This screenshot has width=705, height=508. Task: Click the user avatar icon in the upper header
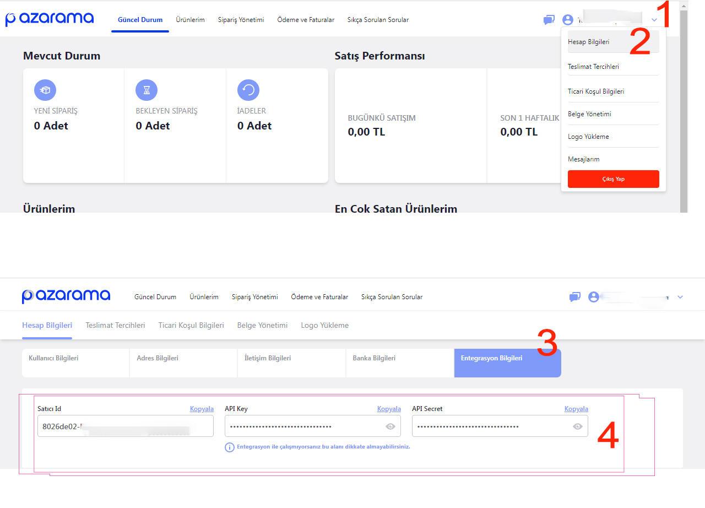568,20
